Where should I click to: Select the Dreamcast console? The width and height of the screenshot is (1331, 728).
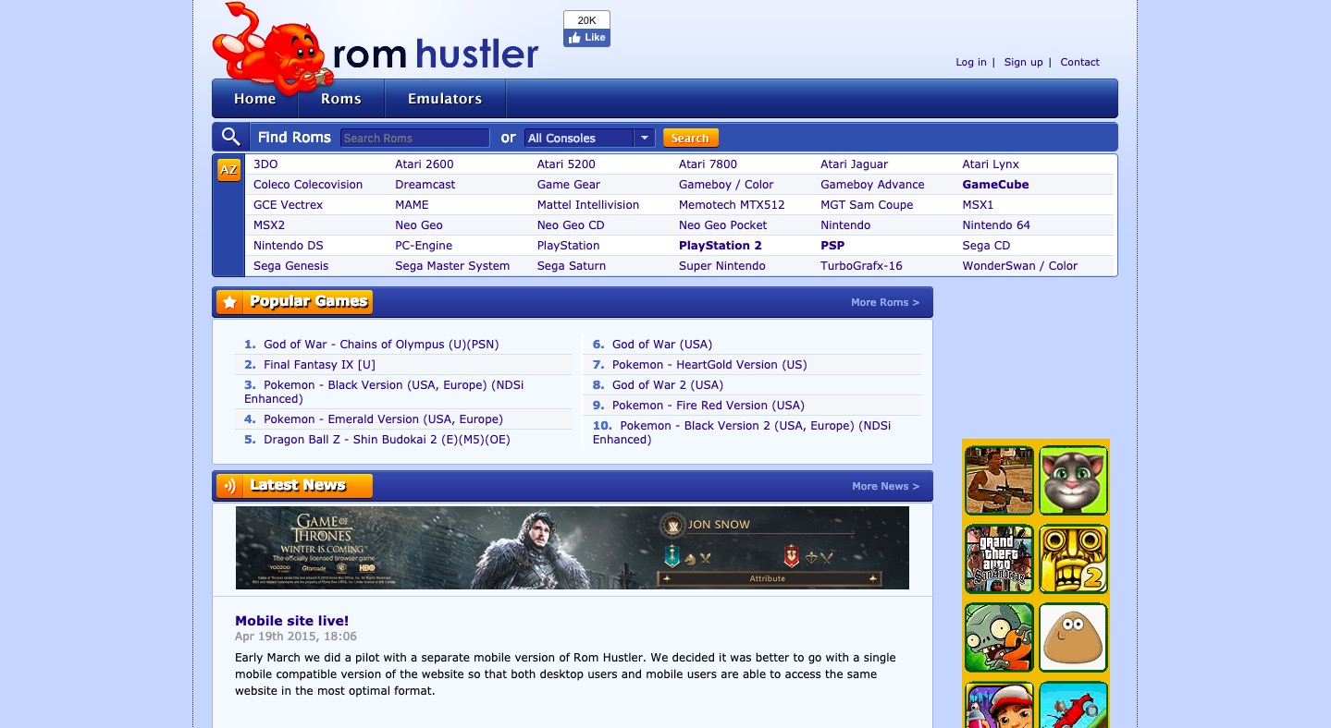click(425, 185)
